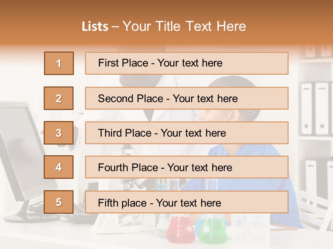Click the red flask in background

[180, 229]
